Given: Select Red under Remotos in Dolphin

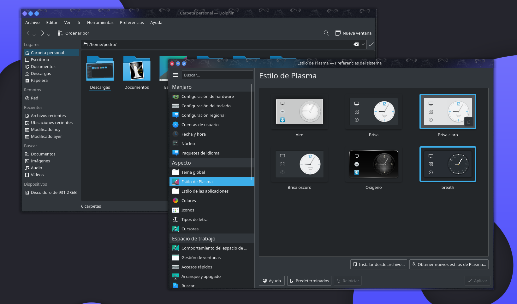Looking at the screenshot, I should (51, 98).
